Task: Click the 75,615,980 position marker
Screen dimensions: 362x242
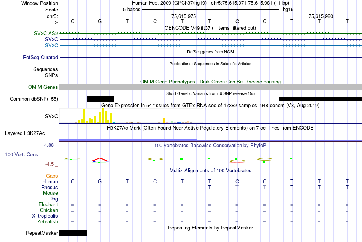Action: tap(321, 16)
